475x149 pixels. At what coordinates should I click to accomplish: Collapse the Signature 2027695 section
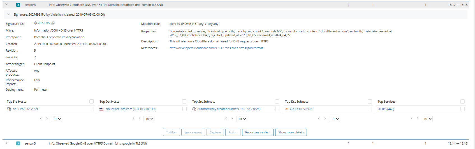pos(8,15)
